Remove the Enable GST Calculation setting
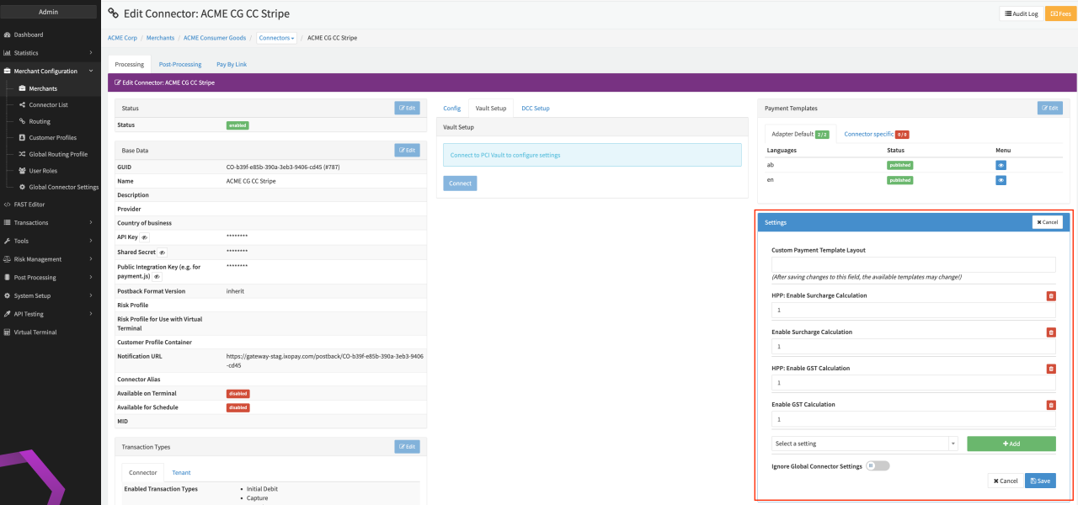1078x505 pixels. click(x=1050, y=405)
